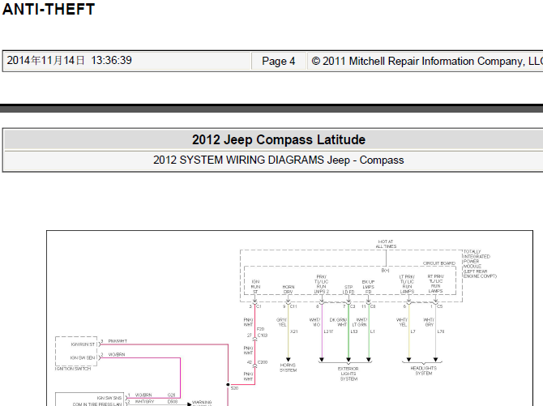543x406 pixels.
Task: Click the C11 connector label
Action: [293, 306]
